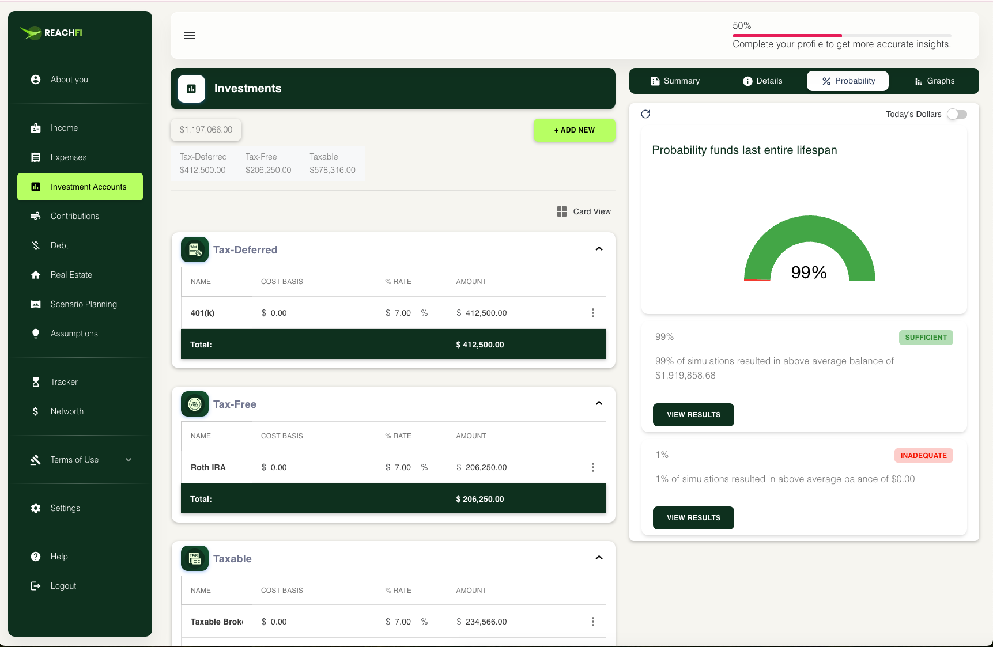Image resolution: width=993 pixels, height=647 pixels.
Task: Collapse the Taxable section
Action: point(599,558)
